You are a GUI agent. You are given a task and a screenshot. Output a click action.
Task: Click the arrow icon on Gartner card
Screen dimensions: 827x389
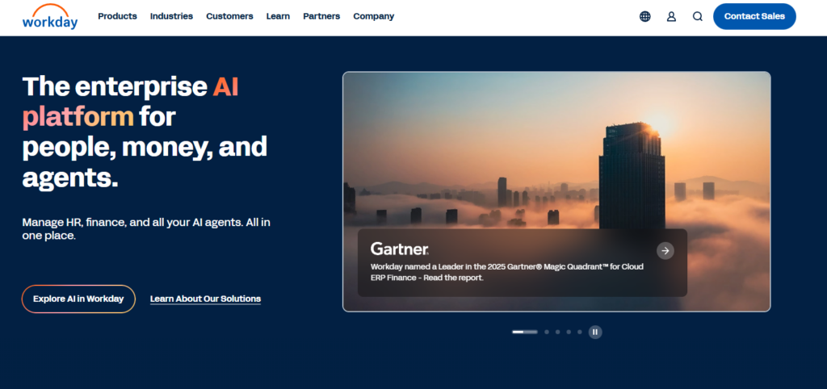point(665,251)
